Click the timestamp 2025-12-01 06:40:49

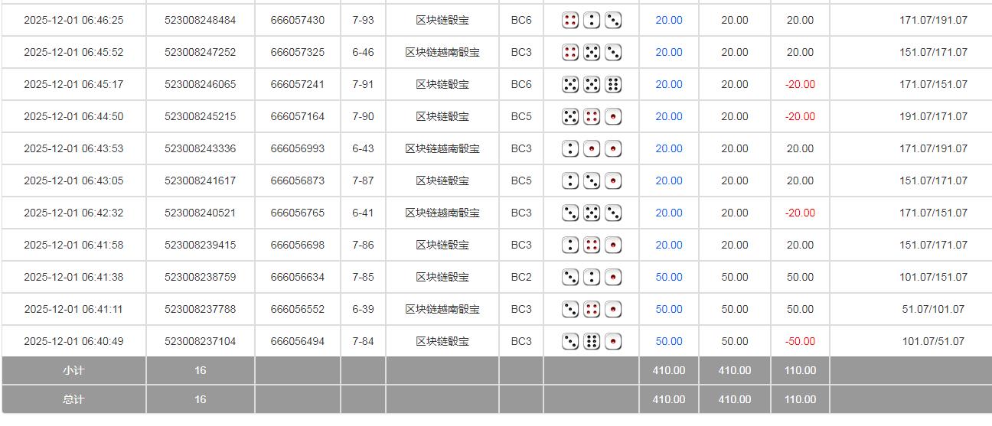pyautogui.click(x=73, y=342)
